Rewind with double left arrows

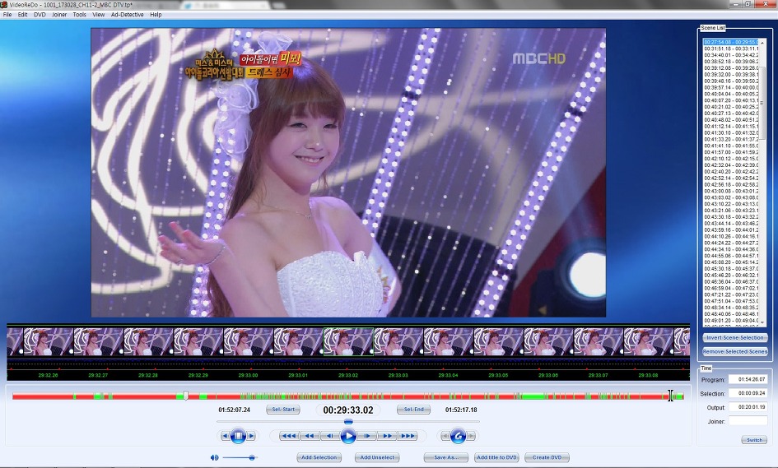(309, 436)
